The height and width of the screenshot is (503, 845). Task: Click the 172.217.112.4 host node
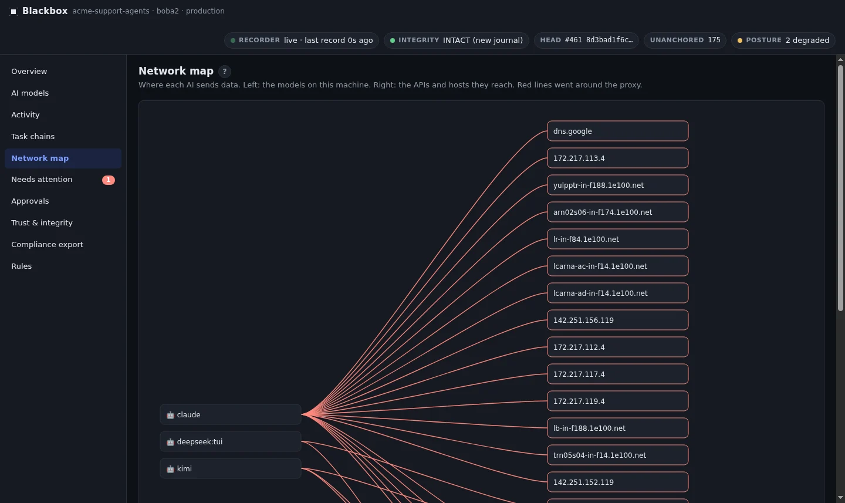618,347
